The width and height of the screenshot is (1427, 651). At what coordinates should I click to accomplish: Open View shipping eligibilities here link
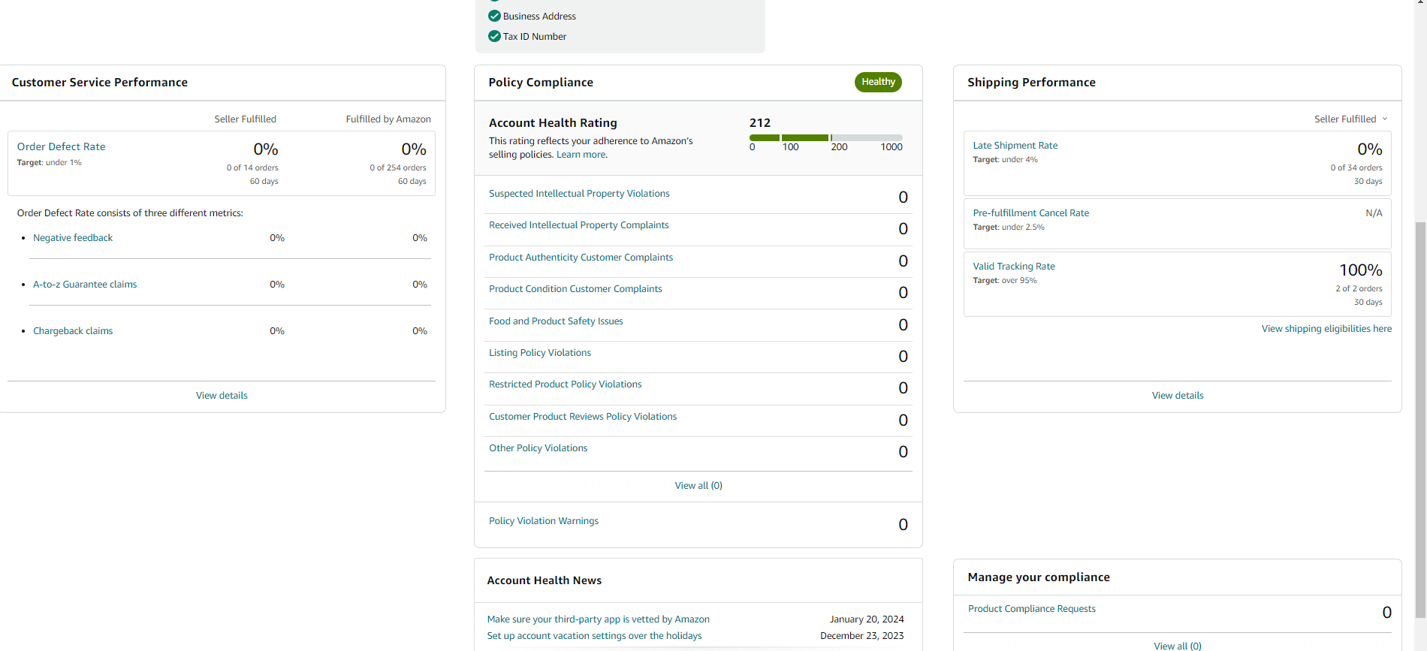[x=1326, y=329]
